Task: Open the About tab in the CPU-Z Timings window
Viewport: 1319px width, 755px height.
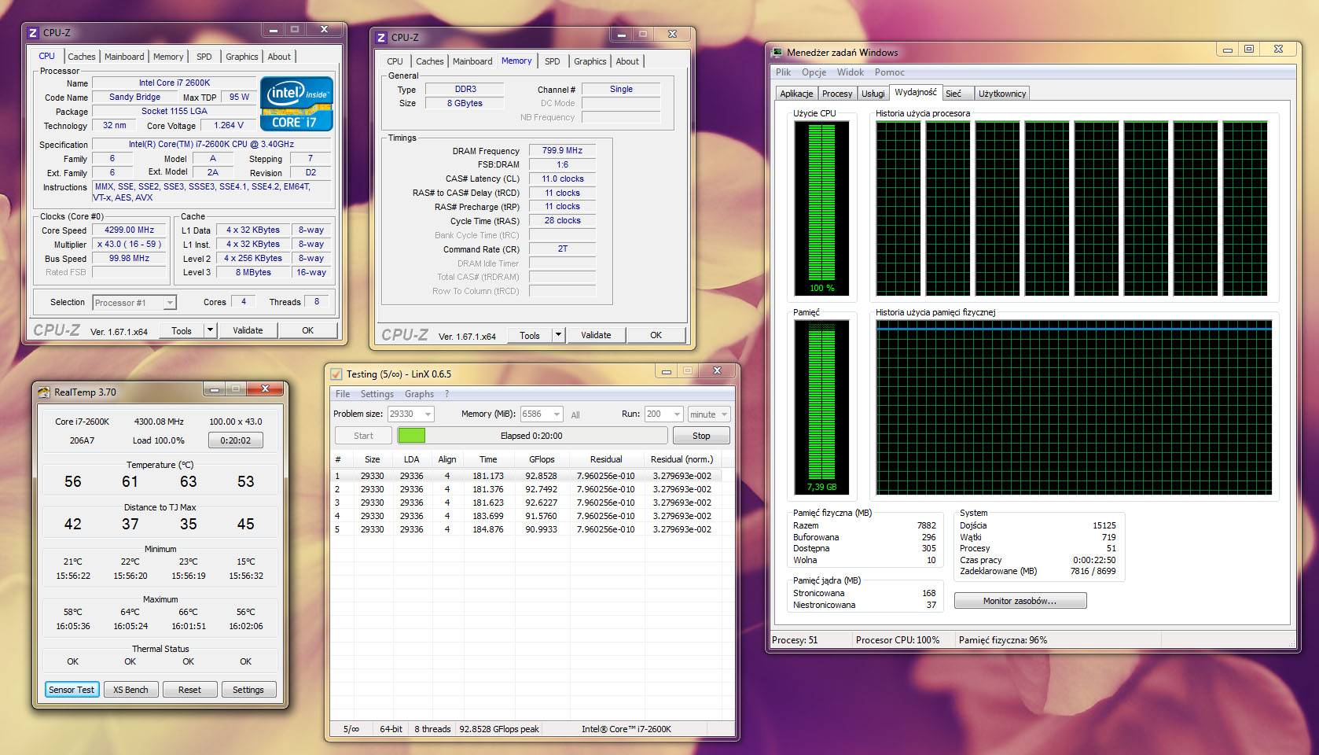Action: tap(627, 61)
